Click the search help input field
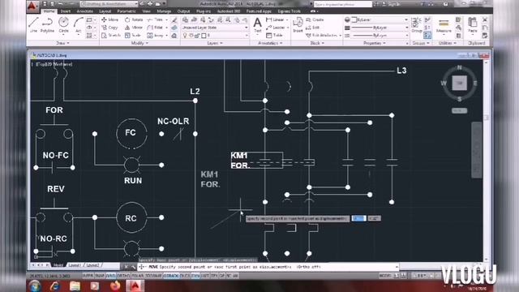 click(342, 4)
